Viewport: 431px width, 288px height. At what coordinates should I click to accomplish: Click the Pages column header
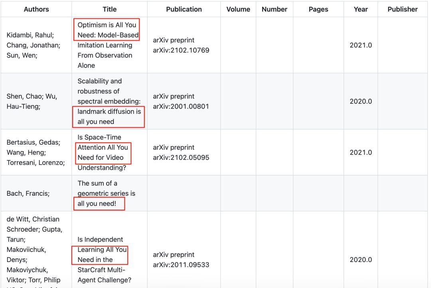(318, 9)
